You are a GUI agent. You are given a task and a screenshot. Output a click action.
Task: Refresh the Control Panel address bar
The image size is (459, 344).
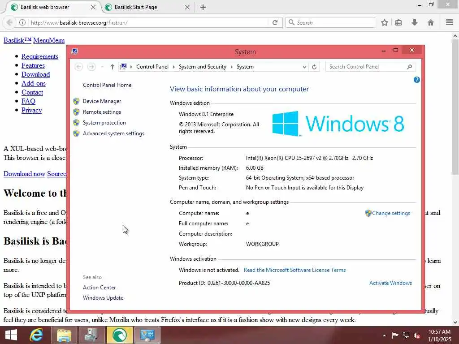tap(314, 67)
